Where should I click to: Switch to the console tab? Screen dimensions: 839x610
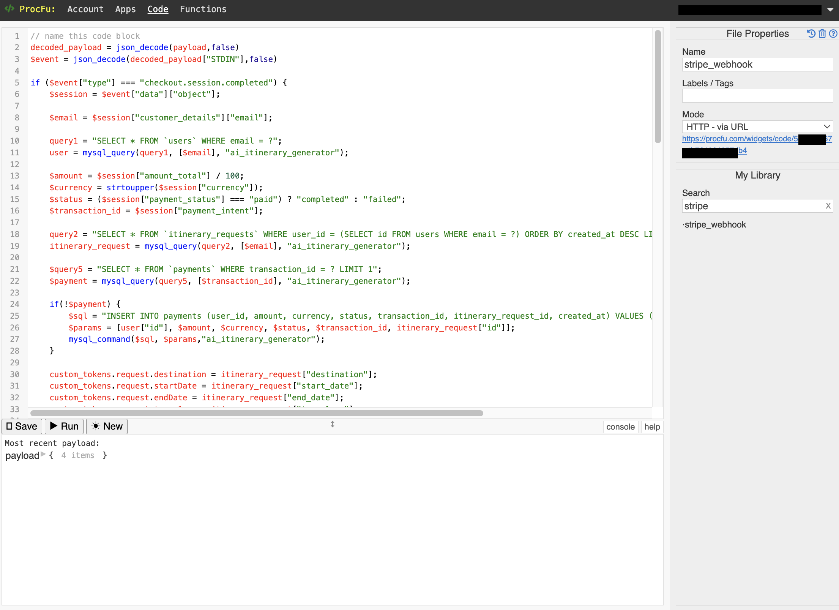tap(620, 427)
